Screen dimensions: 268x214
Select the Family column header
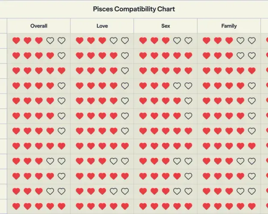click(x=229, y=26)
